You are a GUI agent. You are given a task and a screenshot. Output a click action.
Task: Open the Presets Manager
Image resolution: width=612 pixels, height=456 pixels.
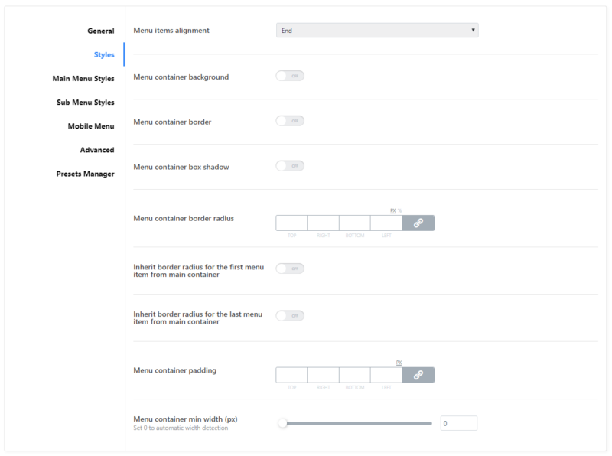(85, 174)
